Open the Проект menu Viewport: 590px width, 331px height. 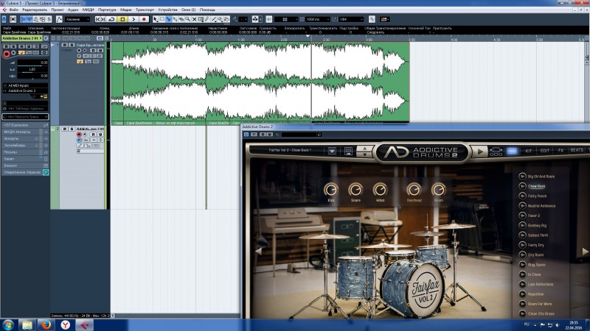click(x=58, y=10)
